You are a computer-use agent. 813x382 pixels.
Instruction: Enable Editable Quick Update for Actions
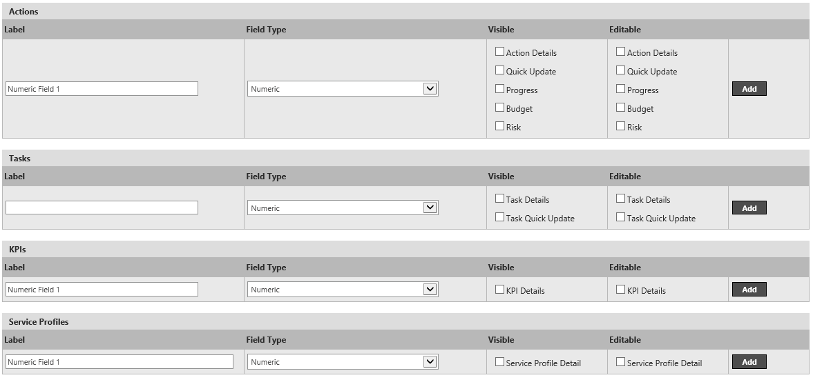(620, 70)
